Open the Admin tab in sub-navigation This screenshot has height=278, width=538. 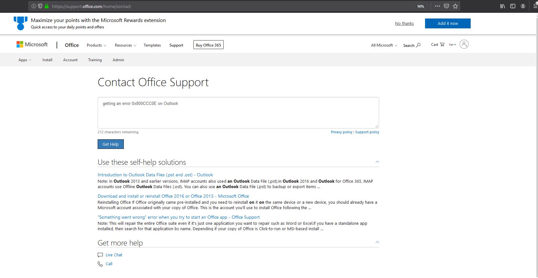click(118, 60)
